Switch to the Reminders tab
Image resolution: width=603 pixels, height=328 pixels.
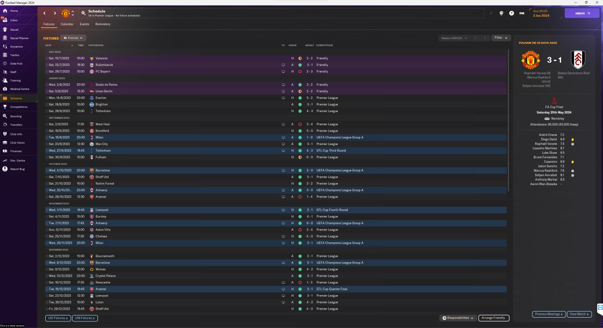click(103, 24)
